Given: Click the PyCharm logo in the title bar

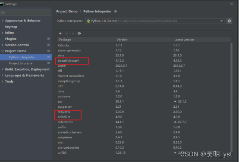Looking at the screenshot, I should click(2, 4).
